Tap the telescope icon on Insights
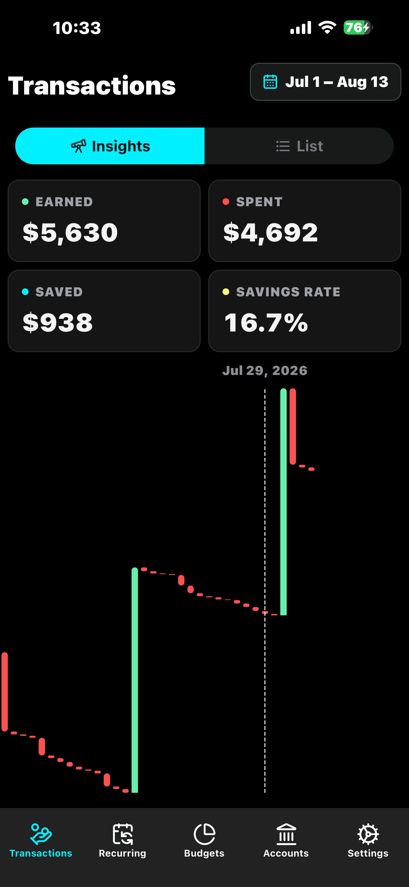Screen dimensions: 409x887 click(x=79, y=146)
